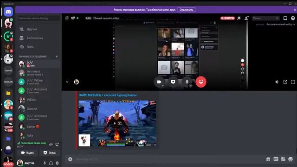Viewport: 297px width, 167px height.
Task: Open help question mark icon
Action: (x=293, y=18)
